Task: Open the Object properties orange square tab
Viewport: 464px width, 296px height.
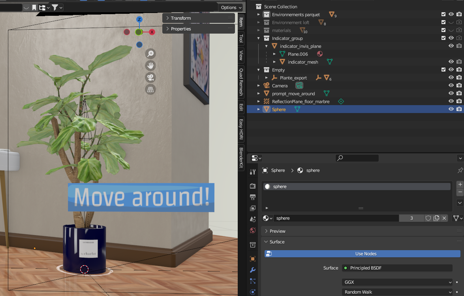Action: [253, 259]
